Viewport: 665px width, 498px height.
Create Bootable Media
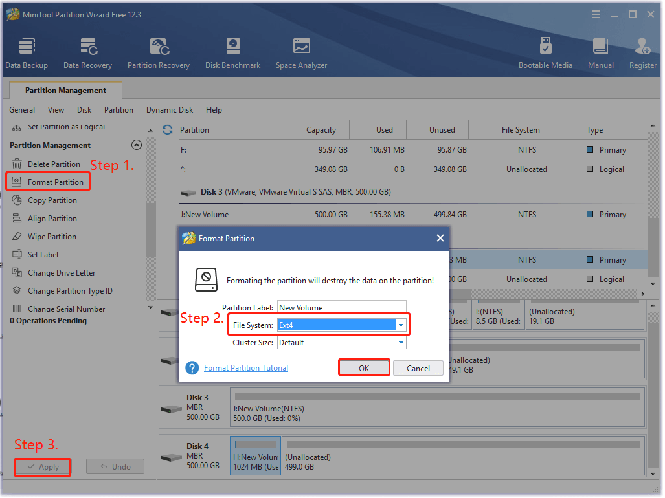(545, 53)
